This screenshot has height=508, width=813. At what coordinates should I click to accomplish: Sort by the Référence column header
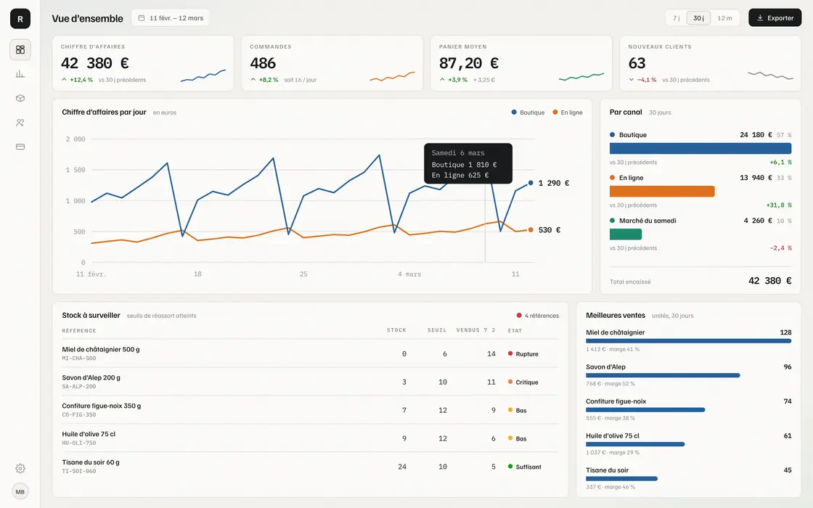pyautogui.click(x=79, y=331)
